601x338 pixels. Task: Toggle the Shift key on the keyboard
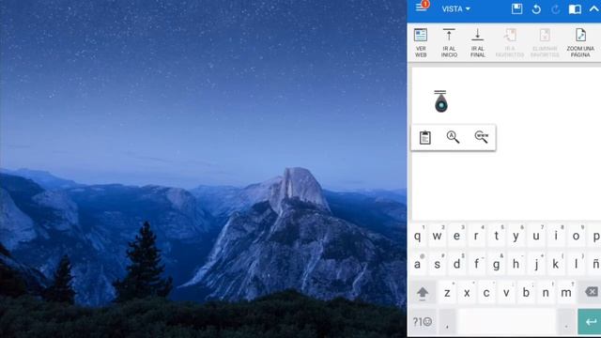pos(423,293)
